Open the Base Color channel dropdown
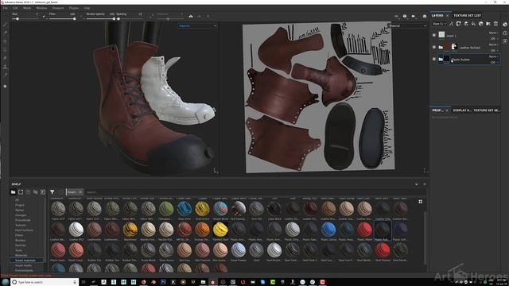The image size is (509, 286). (x=439, y=24)
